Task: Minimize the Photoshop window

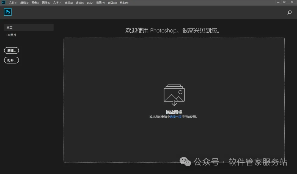Action: click(x=278, y=2)
